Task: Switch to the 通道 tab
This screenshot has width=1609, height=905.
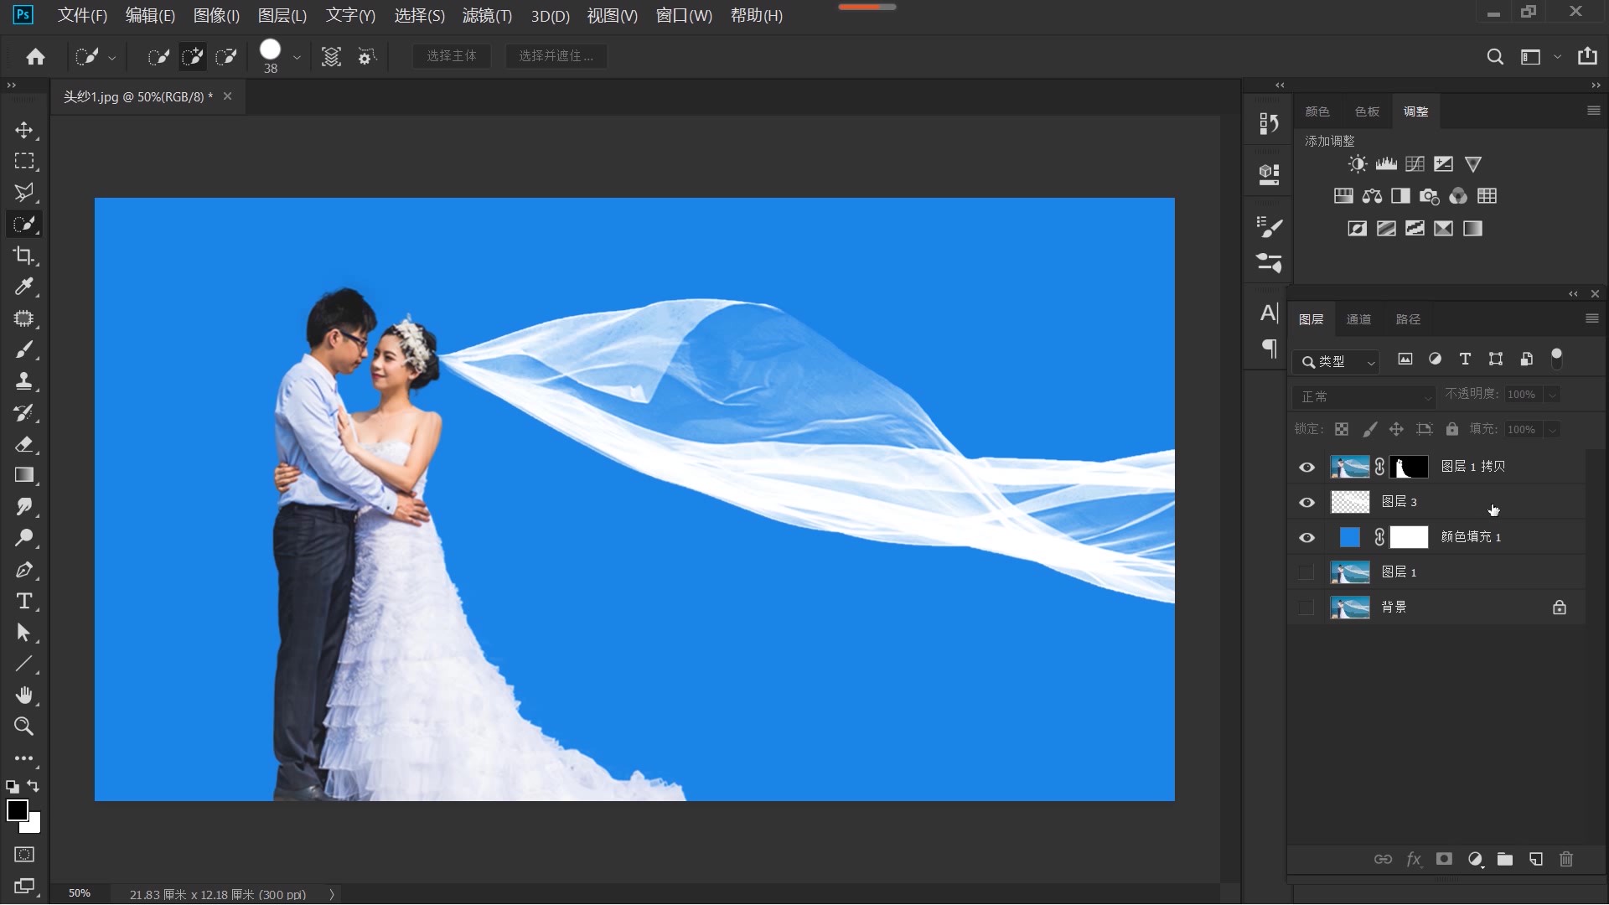Action: point(1358,319)
